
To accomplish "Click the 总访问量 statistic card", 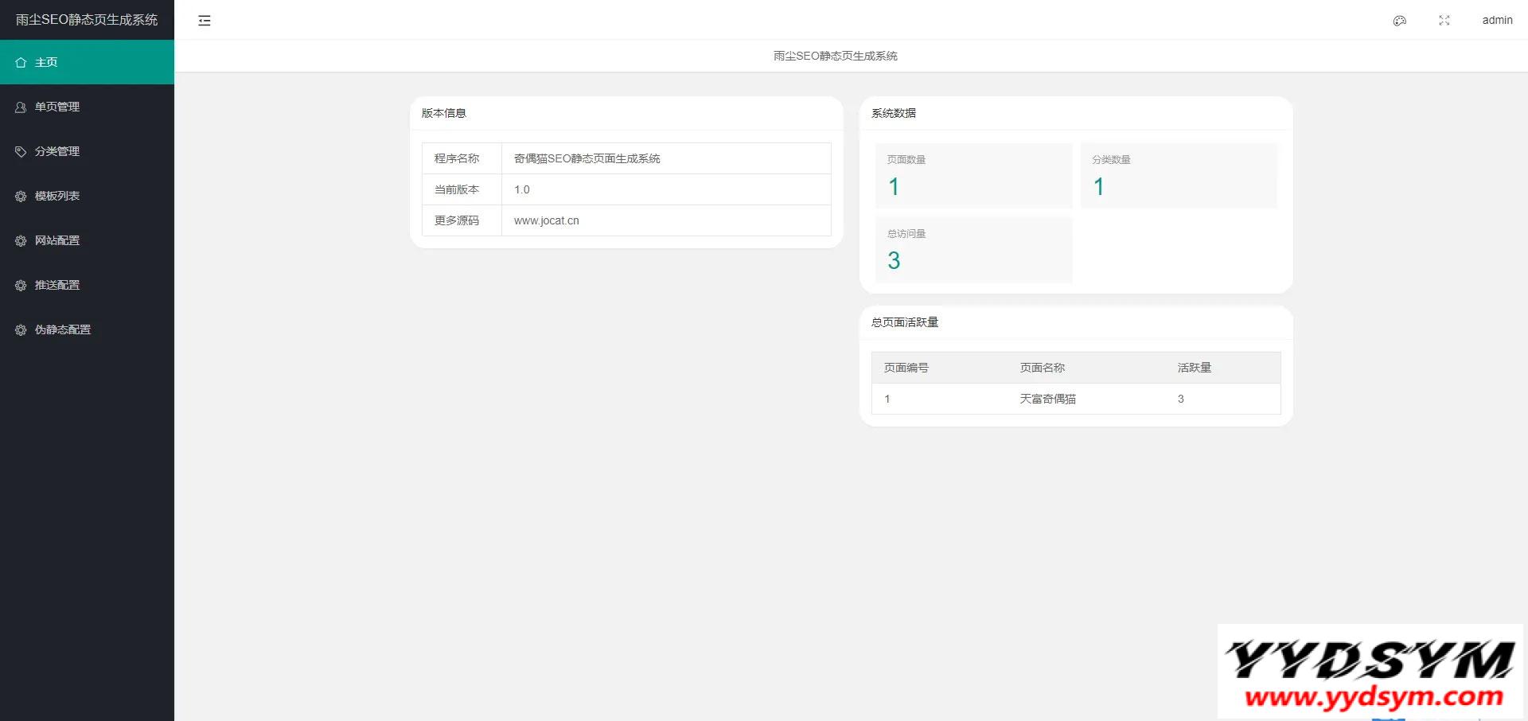I will (973, 250).
